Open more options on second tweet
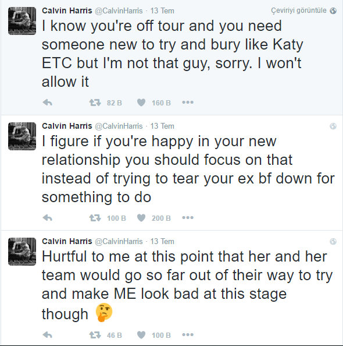The width and height of the screenshot is (343, 346). pyautogui.click(x=188, y=218)
